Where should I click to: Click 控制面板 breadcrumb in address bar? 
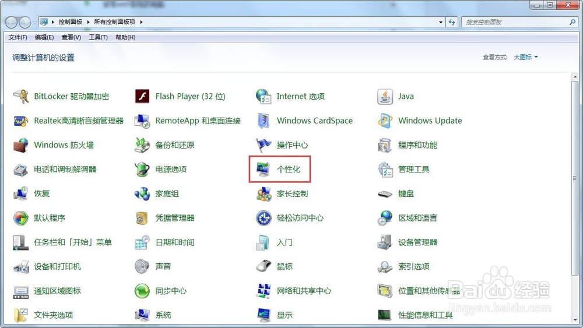tap(71, 22)
